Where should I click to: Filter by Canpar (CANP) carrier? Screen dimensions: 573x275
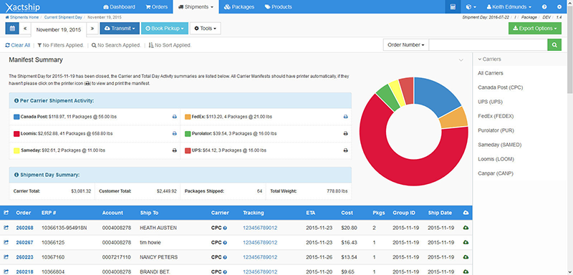(x=496, y=173)
